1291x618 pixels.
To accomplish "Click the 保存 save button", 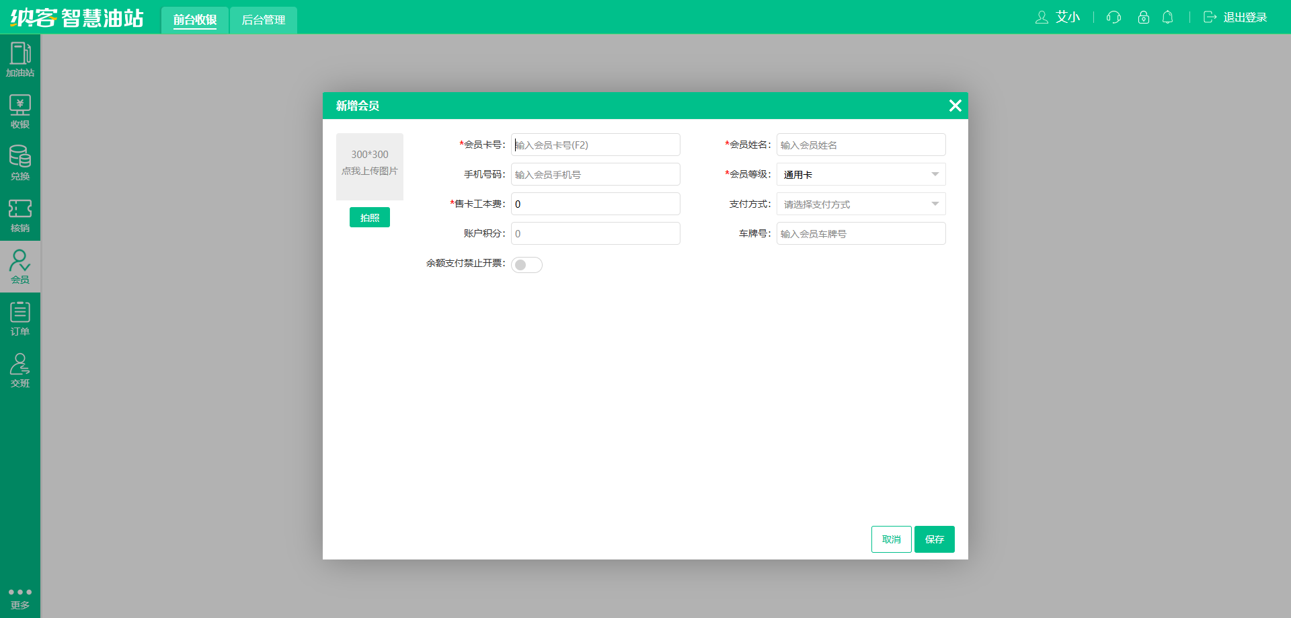I will [935, 539].
